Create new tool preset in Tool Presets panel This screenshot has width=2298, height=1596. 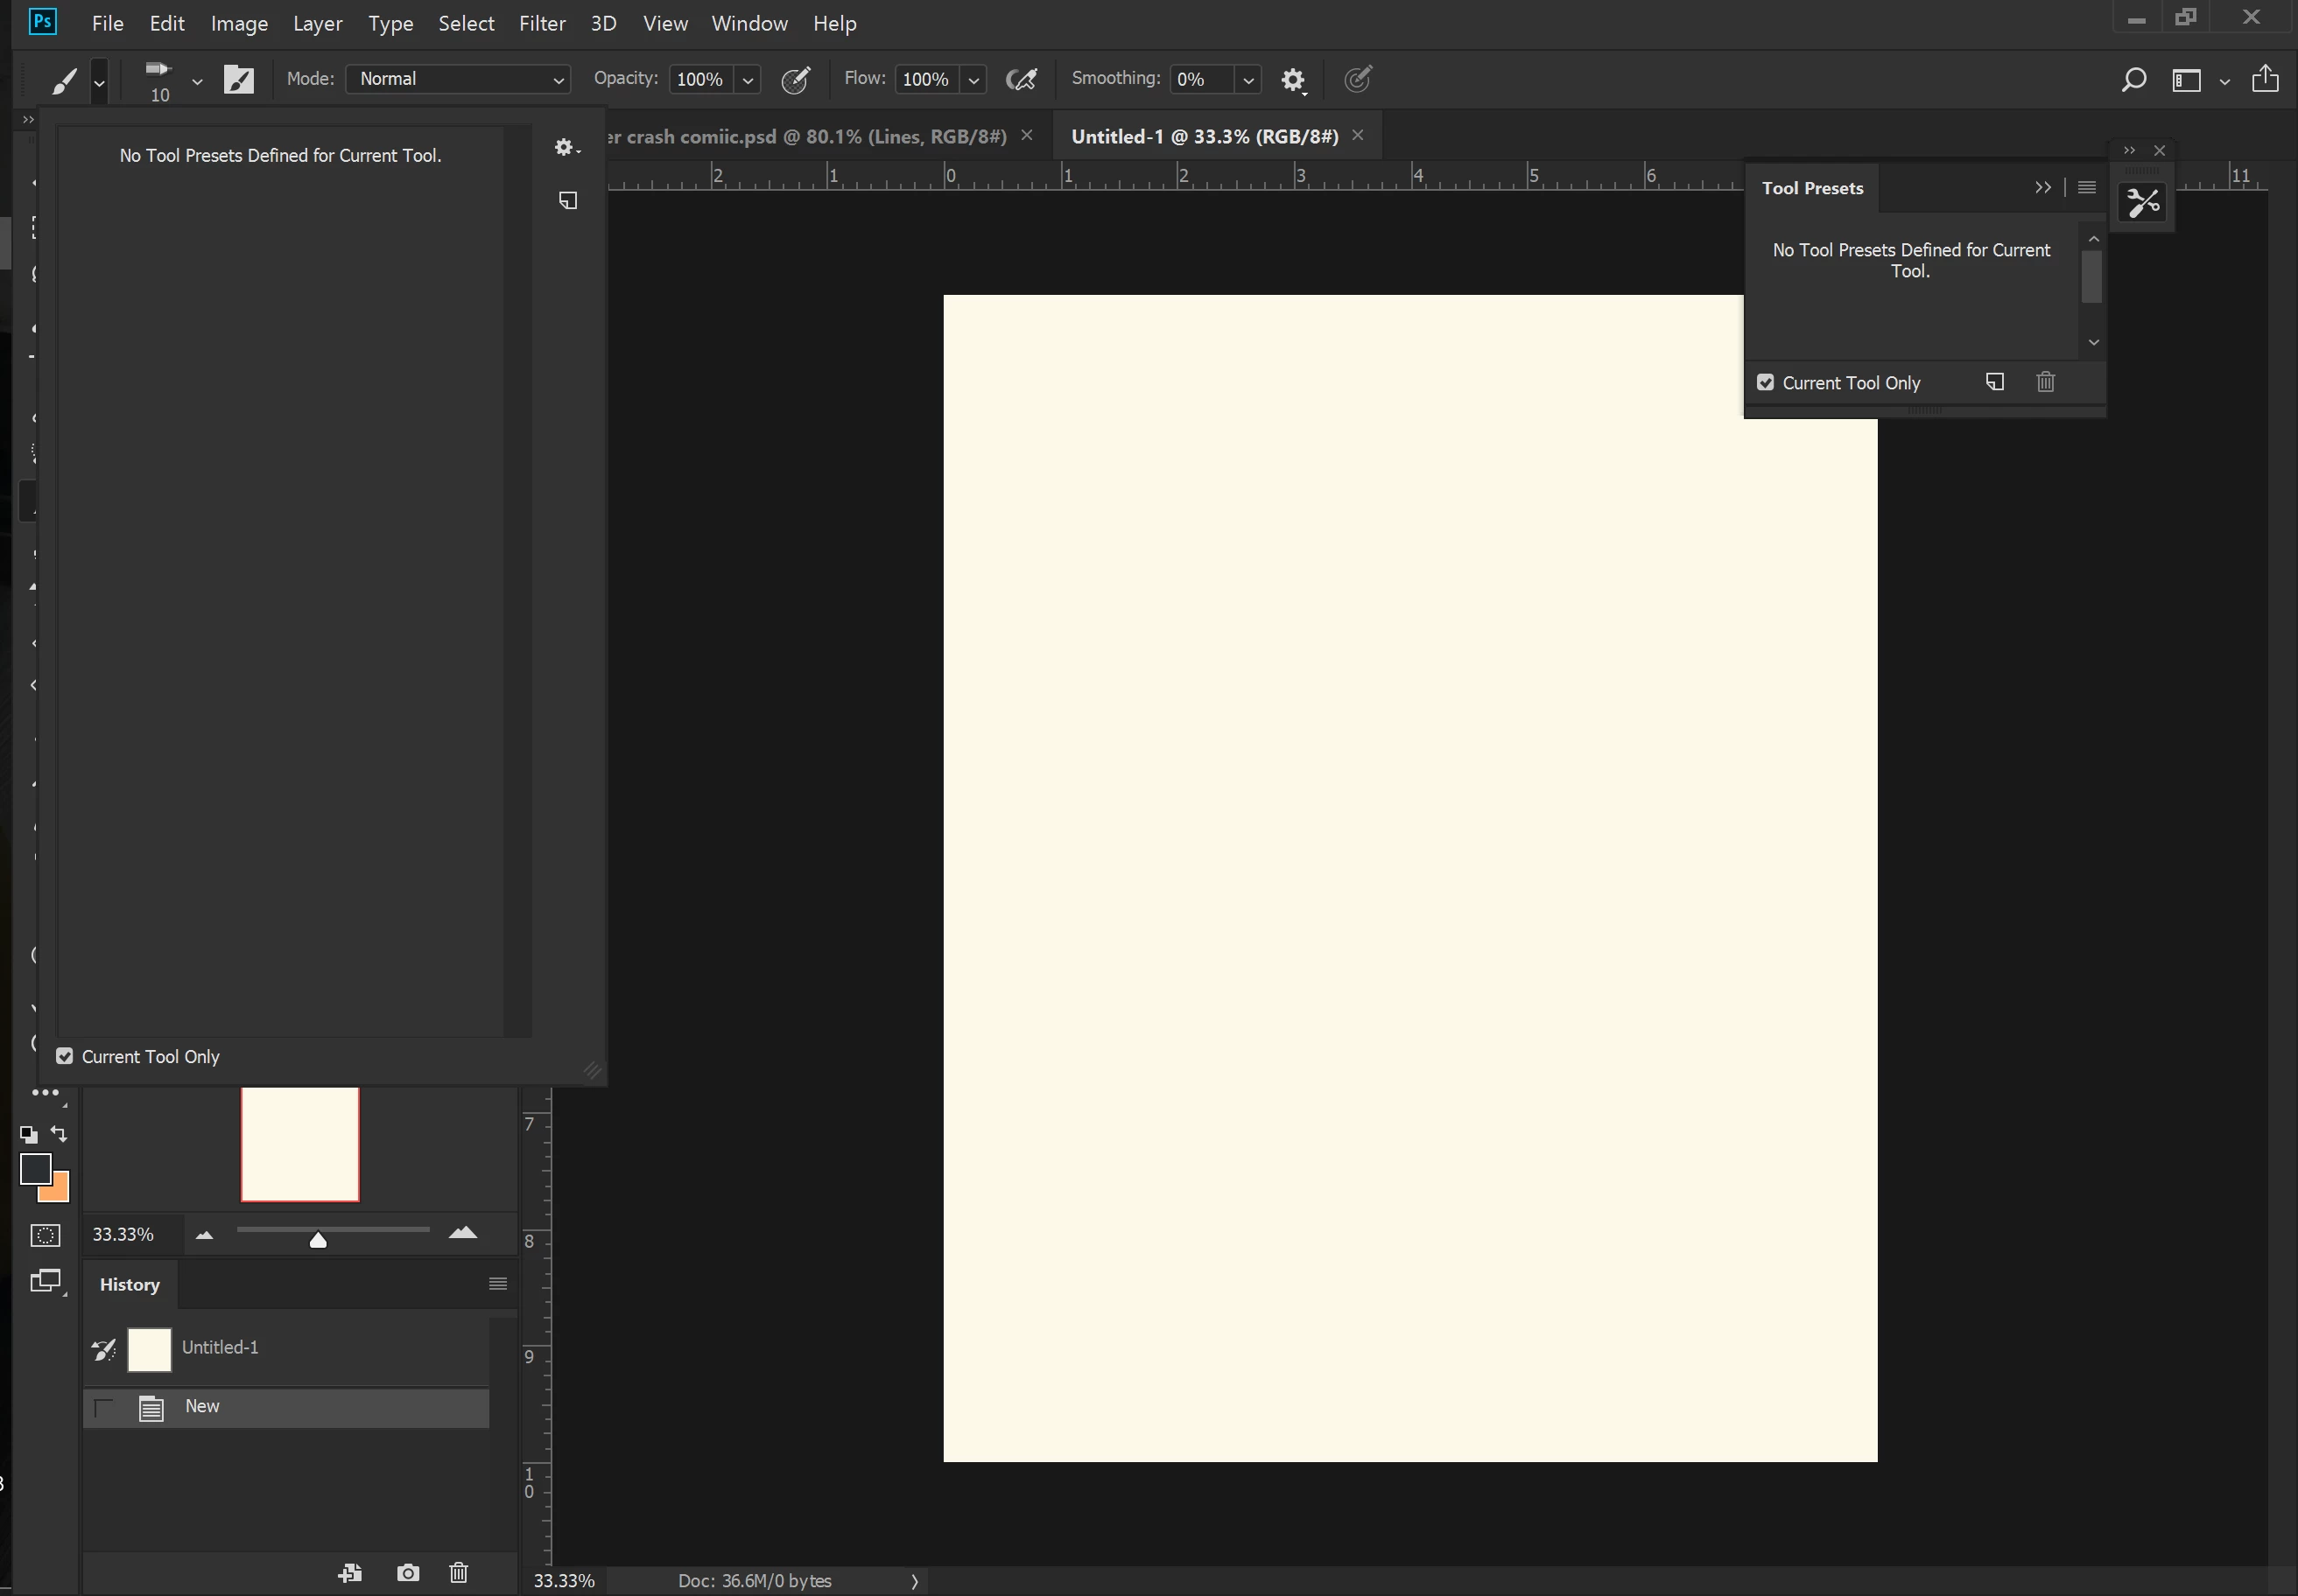click(1994, 382)
